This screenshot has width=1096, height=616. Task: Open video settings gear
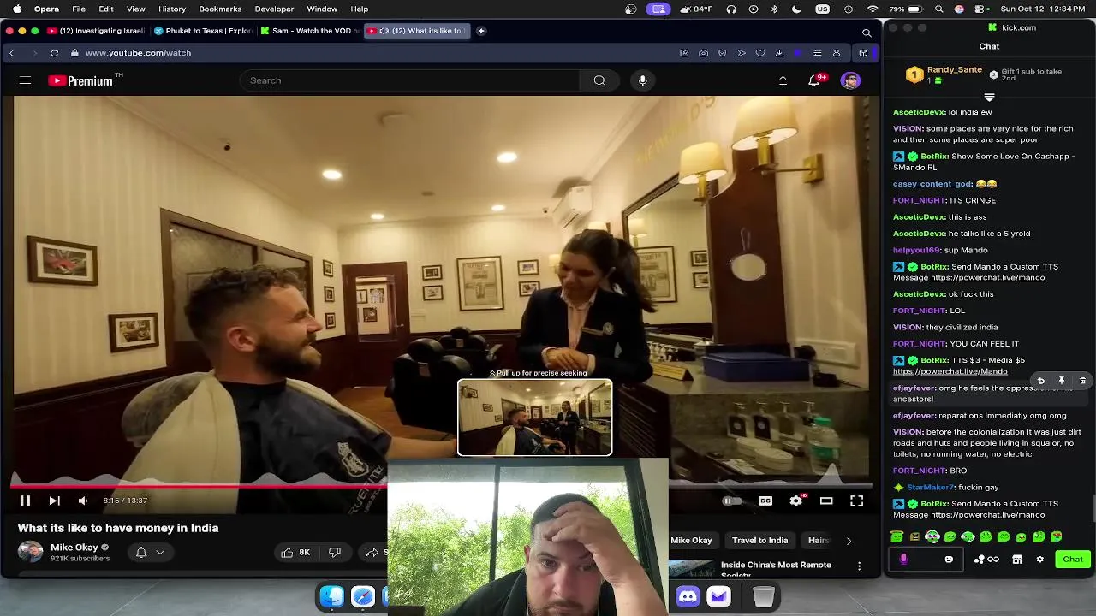796,500
